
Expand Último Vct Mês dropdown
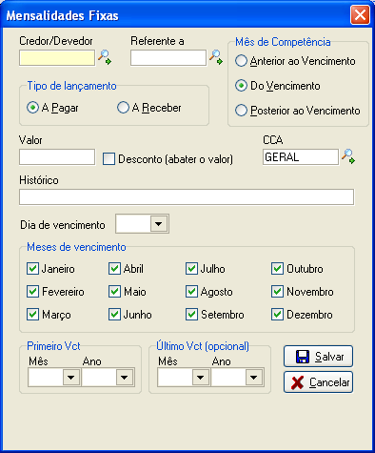(200, 378)
